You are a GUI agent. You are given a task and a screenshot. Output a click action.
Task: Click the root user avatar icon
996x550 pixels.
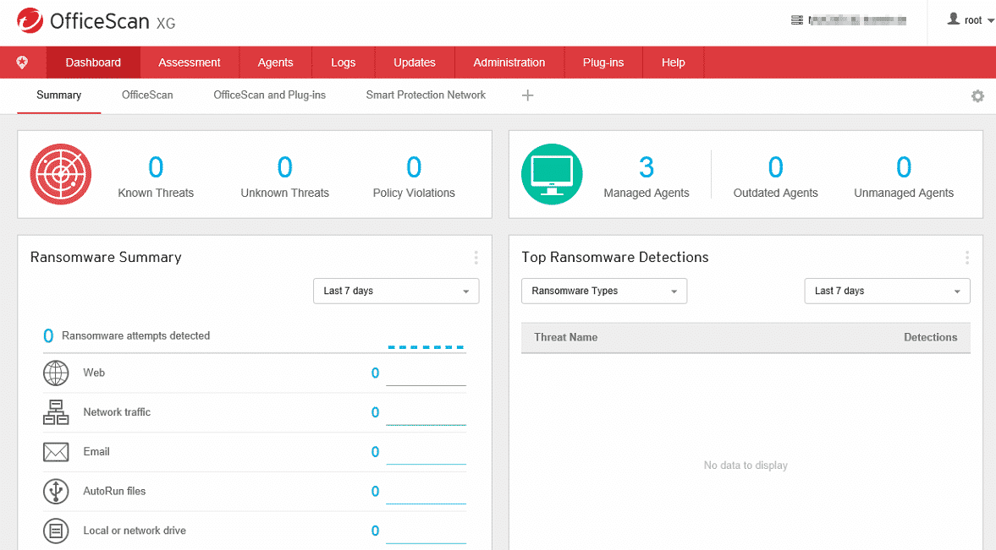click(954, 19)
